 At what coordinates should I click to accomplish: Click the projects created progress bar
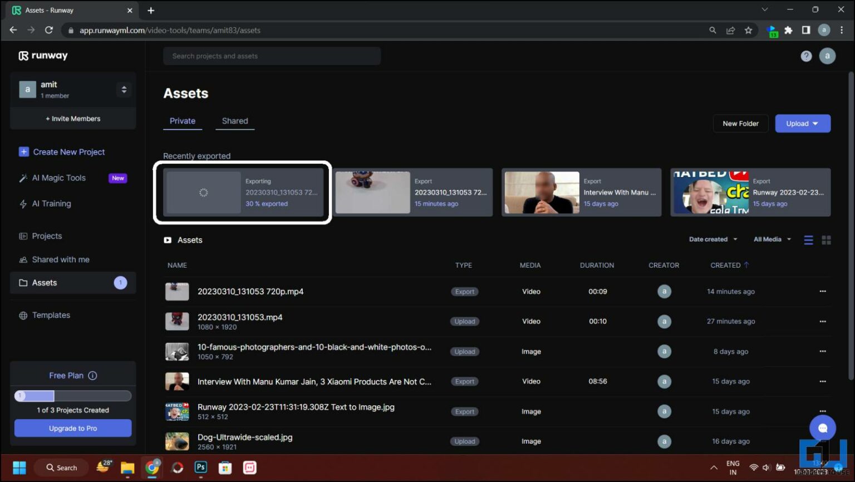[73, 396]
